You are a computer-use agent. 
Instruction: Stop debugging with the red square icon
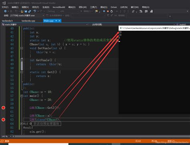click(108, 11)
